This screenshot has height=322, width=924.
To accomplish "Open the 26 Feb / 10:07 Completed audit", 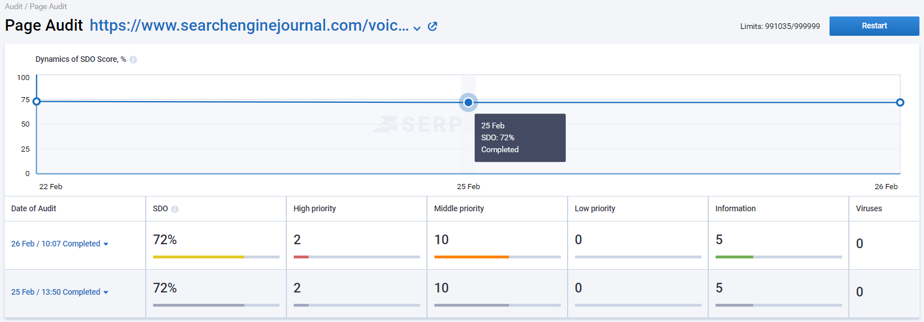I will [56, 244].
